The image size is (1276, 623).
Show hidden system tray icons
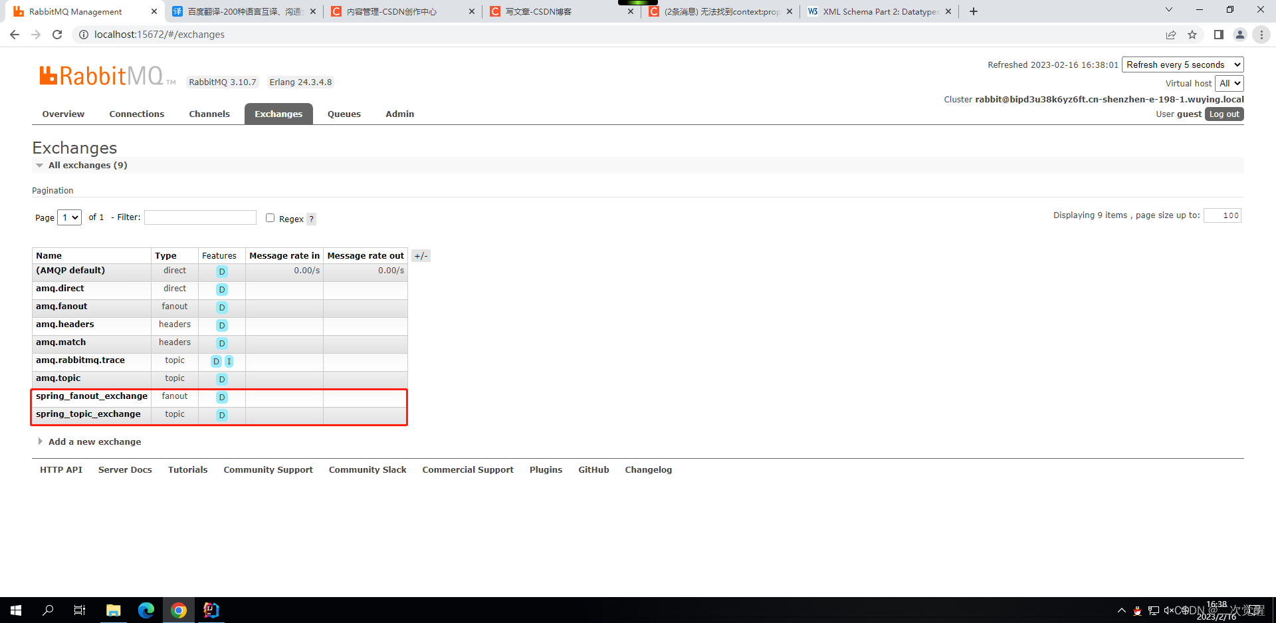pyautogui.click(x=1122, y=610)
